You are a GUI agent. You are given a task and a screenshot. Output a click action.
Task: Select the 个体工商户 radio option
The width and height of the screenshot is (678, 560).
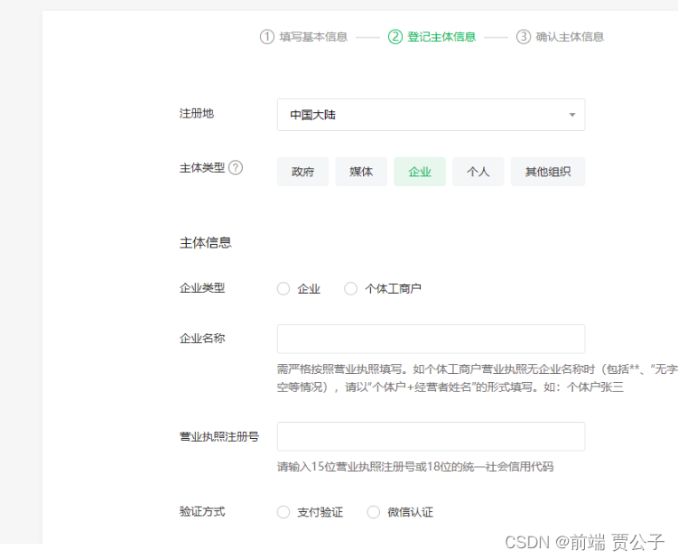click(x=351, y=289)
